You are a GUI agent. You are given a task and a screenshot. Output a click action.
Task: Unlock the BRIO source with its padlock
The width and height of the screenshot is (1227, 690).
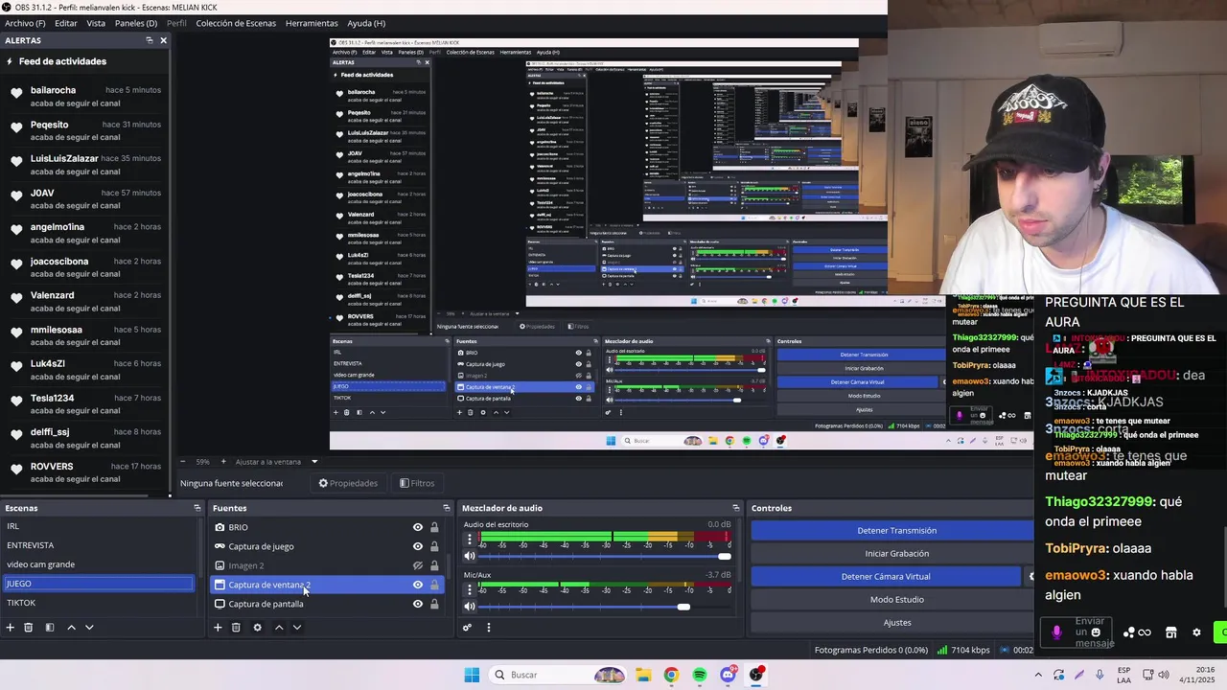[x=434, y=527]
